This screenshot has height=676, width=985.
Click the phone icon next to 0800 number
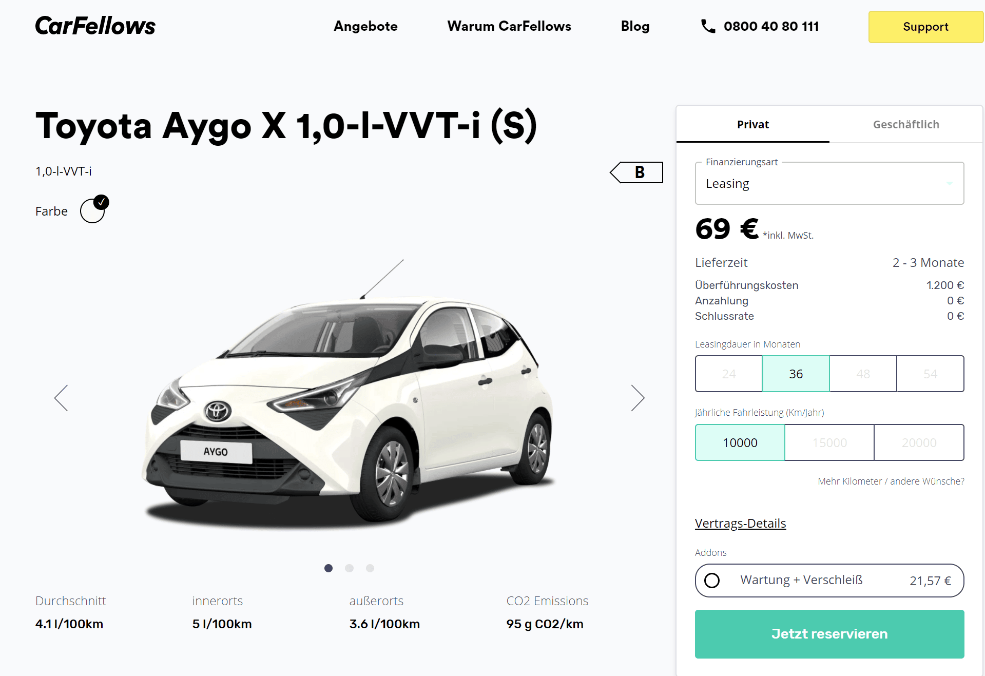pos(708,26)
